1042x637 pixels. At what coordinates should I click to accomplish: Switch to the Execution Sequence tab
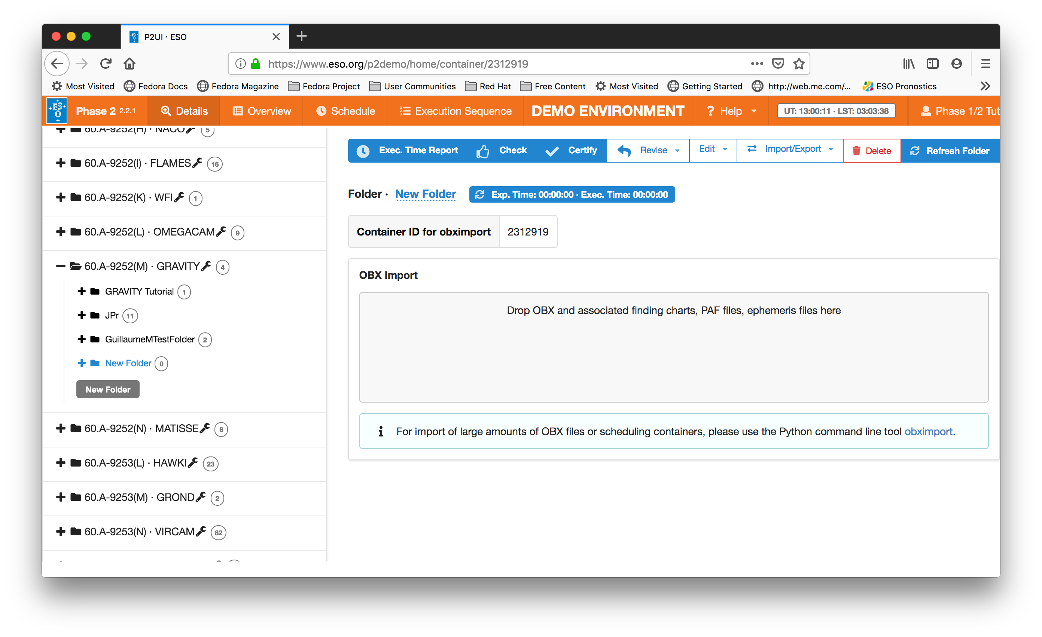coord(456,111)
